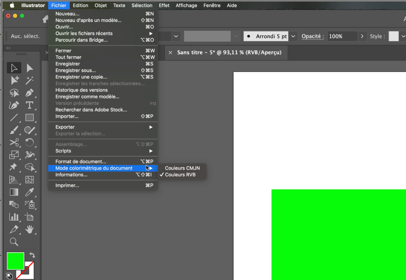This screenshot has height=280, width=406.
Task: Choose Parcourir dans Bridge... menu item
Action: [103, 40]
